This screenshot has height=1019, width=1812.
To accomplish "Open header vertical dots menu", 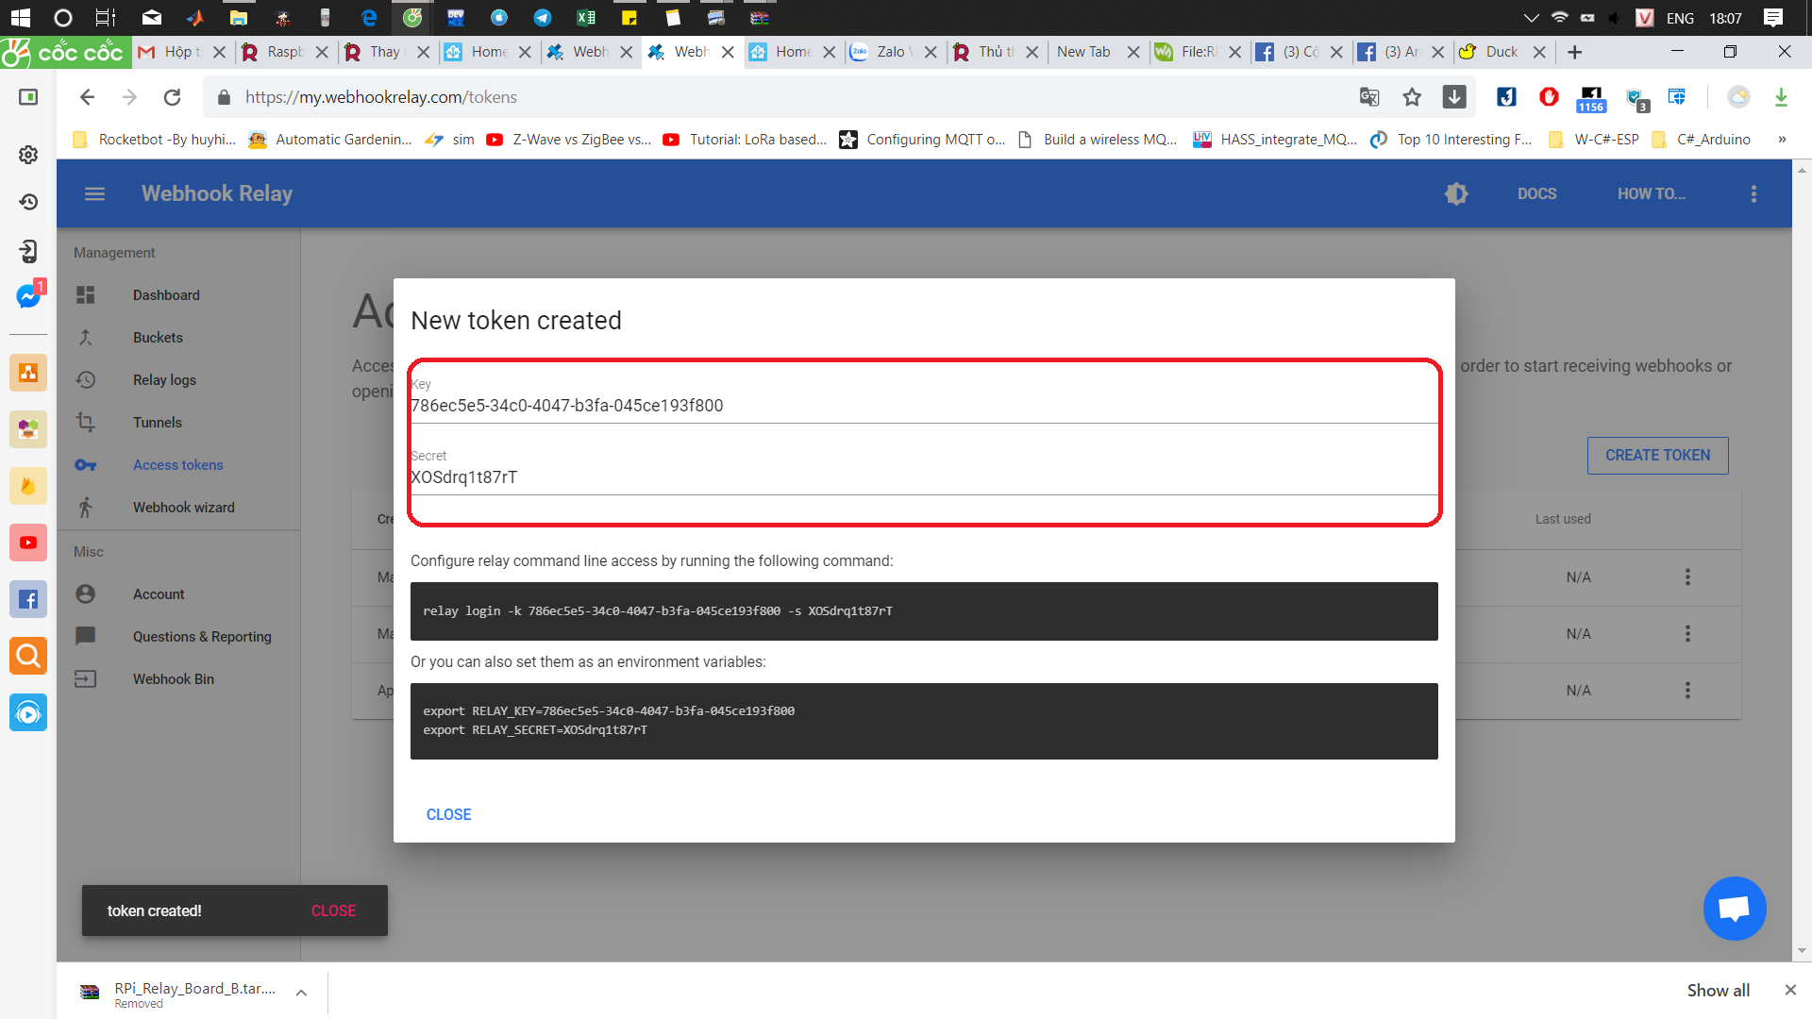I will coord(1753,193).
